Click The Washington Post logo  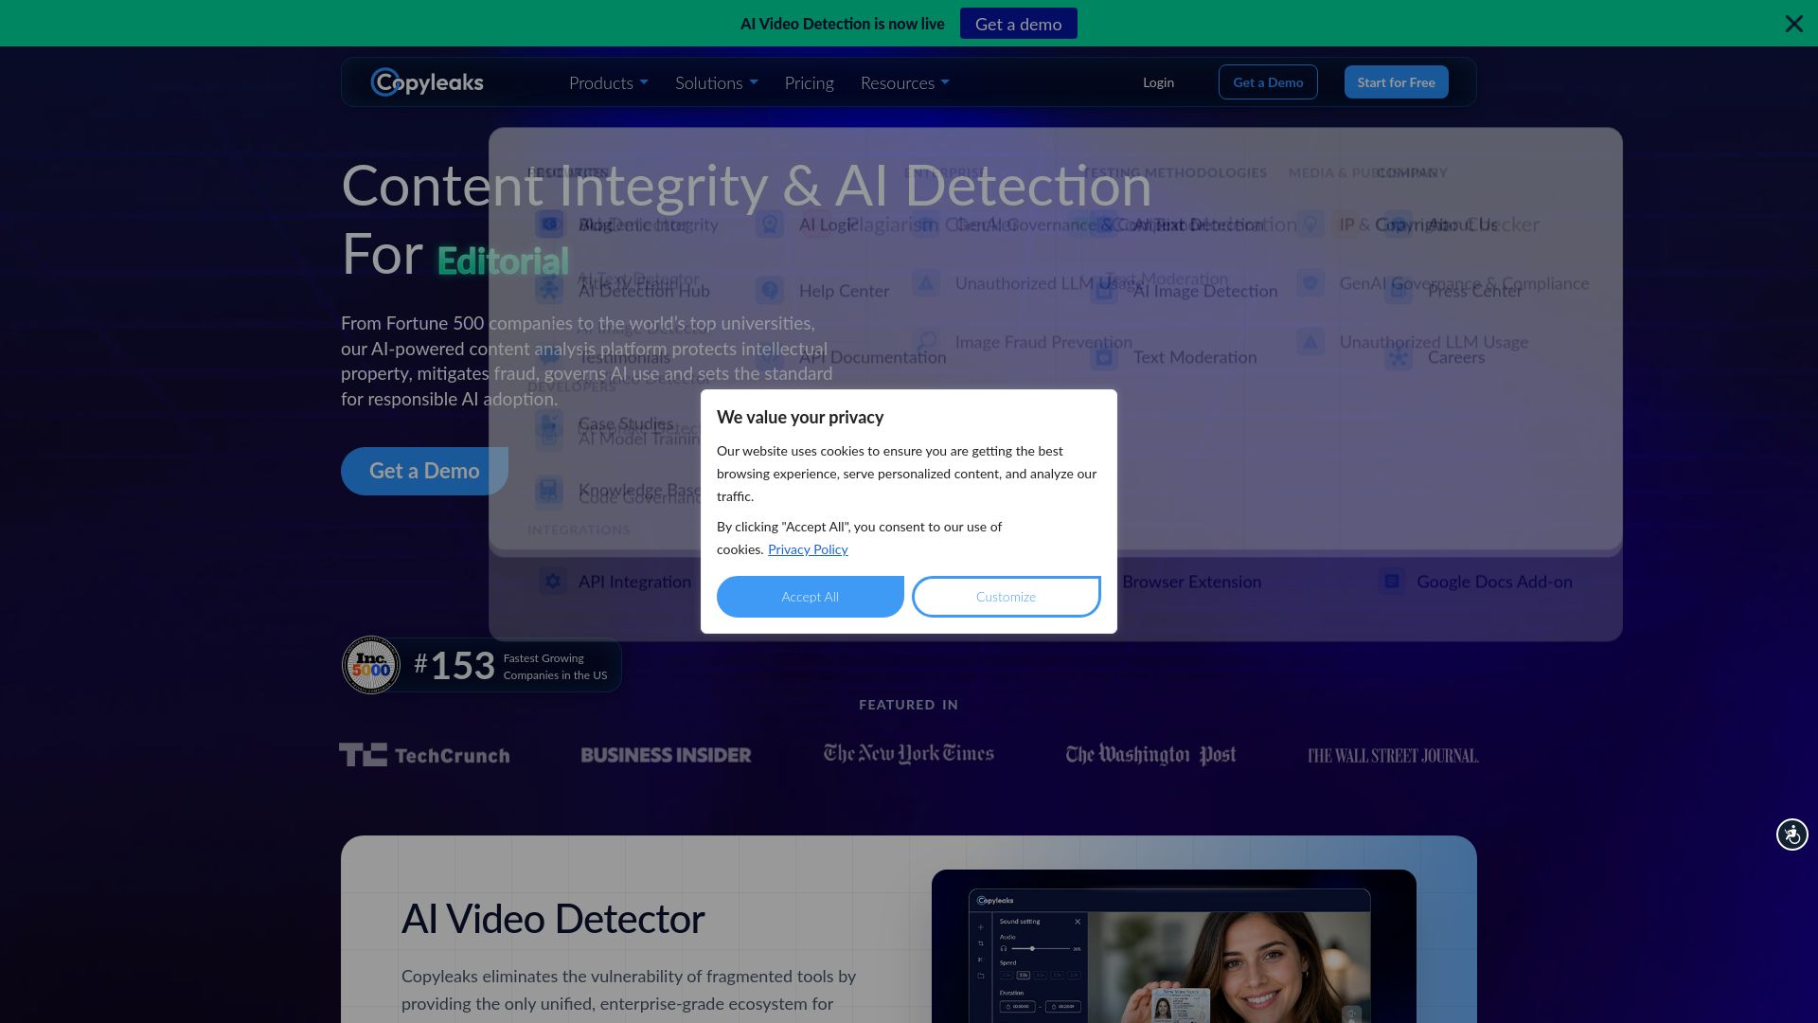[x=1150, y=755]
